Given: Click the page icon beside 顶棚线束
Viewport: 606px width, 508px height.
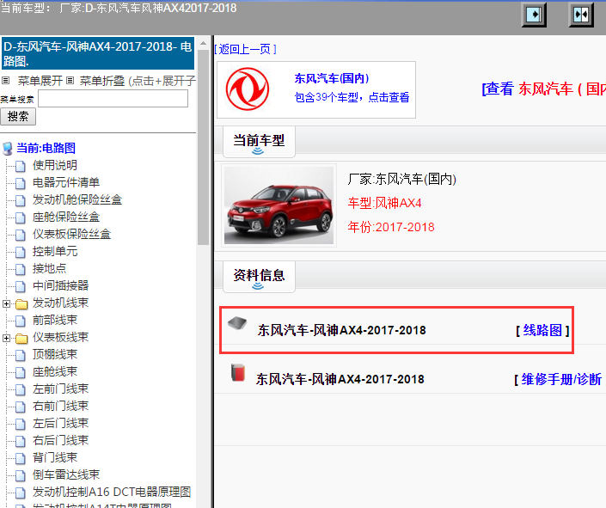Looking at the screenshot, I should coord(21,355).
